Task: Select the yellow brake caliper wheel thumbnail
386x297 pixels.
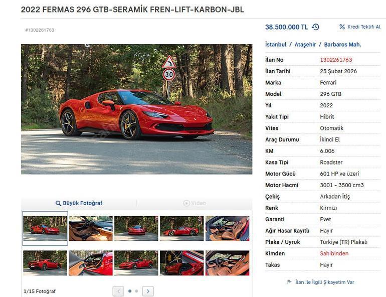Action: click(x=181, y=263)
